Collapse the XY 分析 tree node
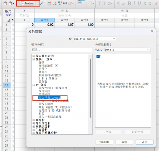Image resolution: width=159 pixels, height=151 pixels. pyautogui.click(x=33, y=85)
